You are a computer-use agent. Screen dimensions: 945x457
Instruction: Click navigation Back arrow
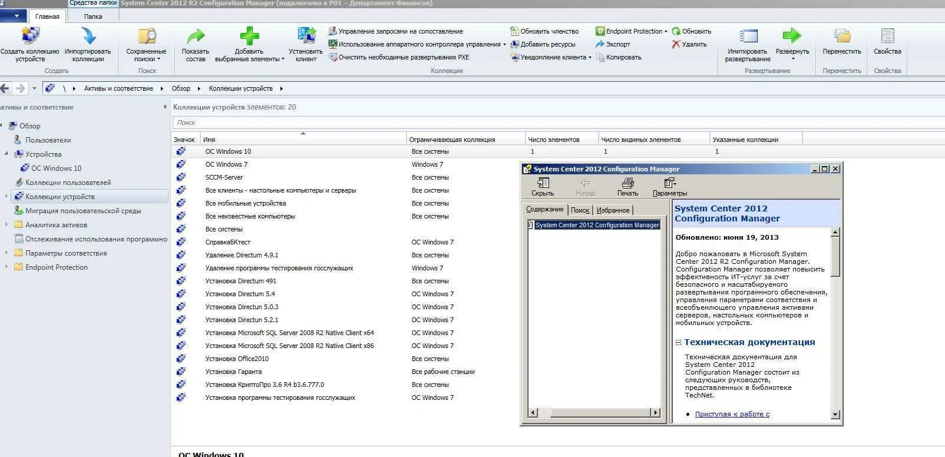point(5,88)
